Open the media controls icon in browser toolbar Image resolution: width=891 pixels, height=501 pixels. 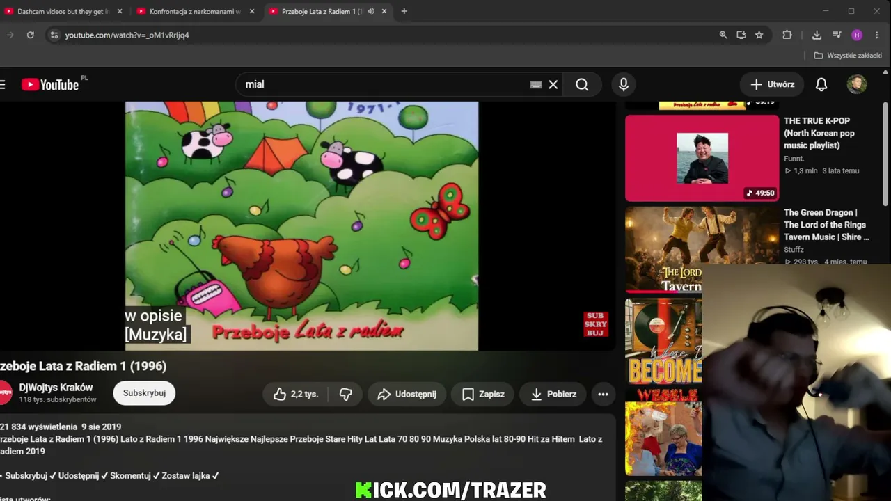point(837,35)
